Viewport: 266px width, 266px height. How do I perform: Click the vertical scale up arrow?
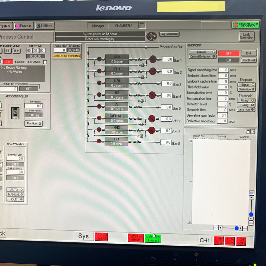[251, 198]
